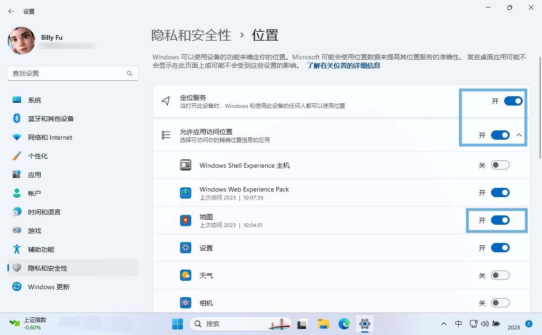542x335 pixels.
Task: Click the 查找设置 search box
Action: 72,73
